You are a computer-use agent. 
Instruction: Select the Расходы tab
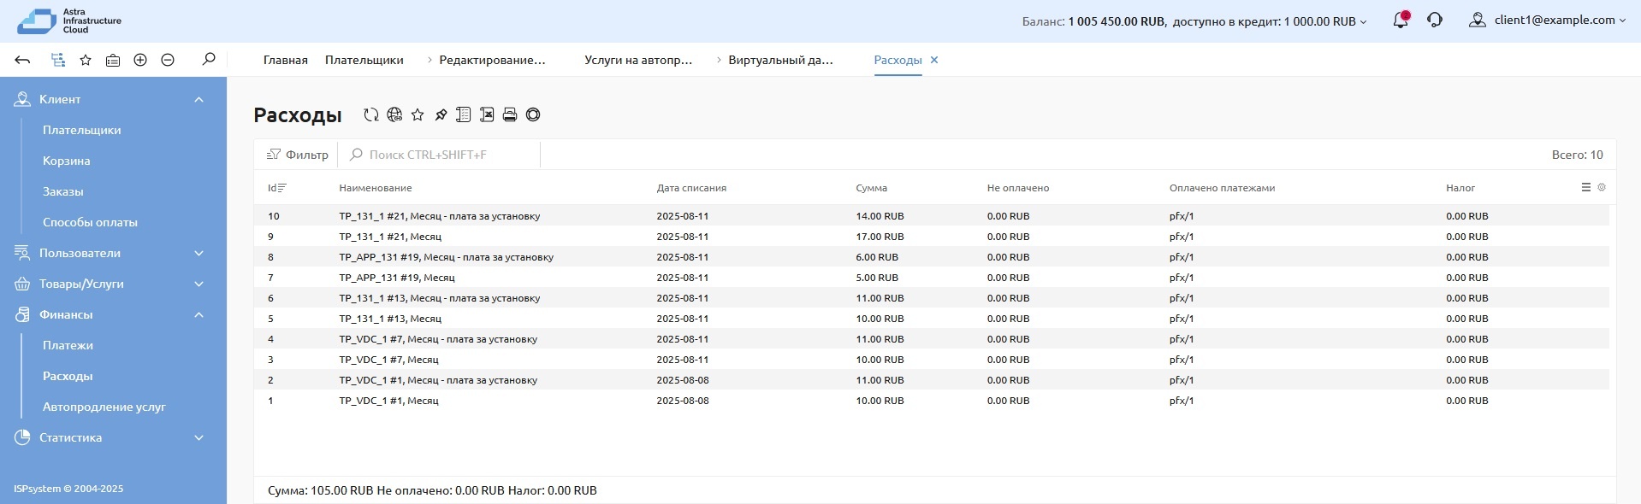(898, 60)
